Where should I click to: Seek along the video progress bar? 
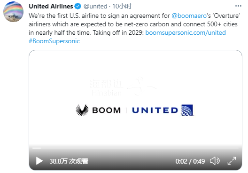point(135,148)
